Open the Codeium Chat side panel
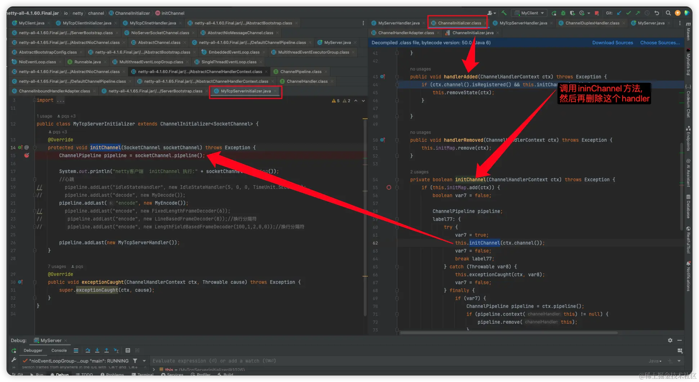 click(688, 101)
